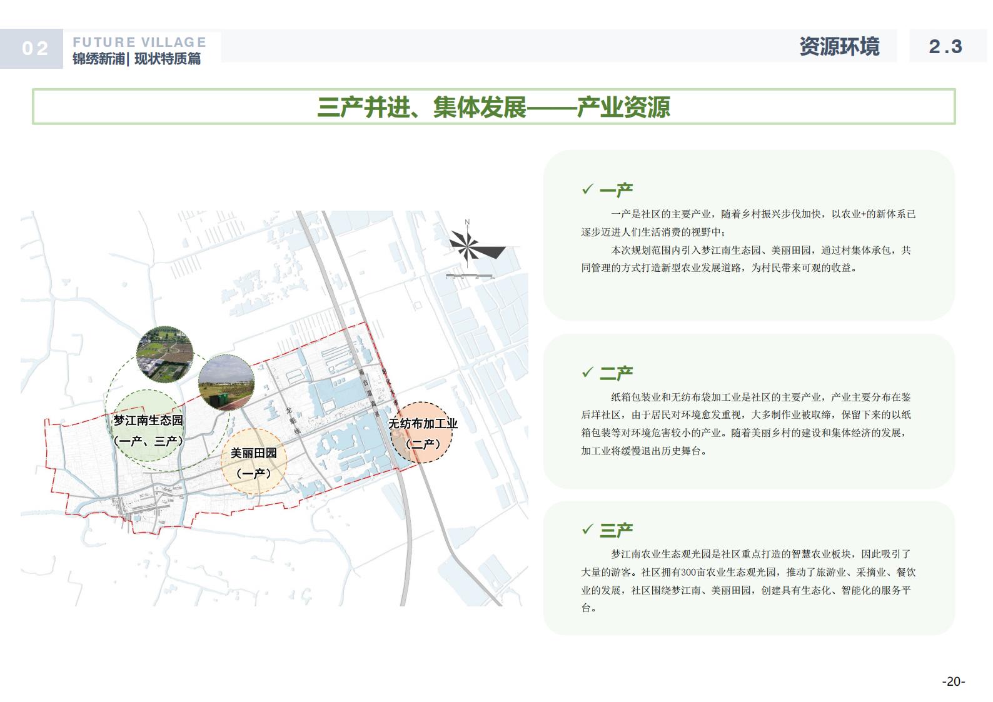Click the aerial farm photo thumbnail circle
993x702 pixels.
pos(164,354)
